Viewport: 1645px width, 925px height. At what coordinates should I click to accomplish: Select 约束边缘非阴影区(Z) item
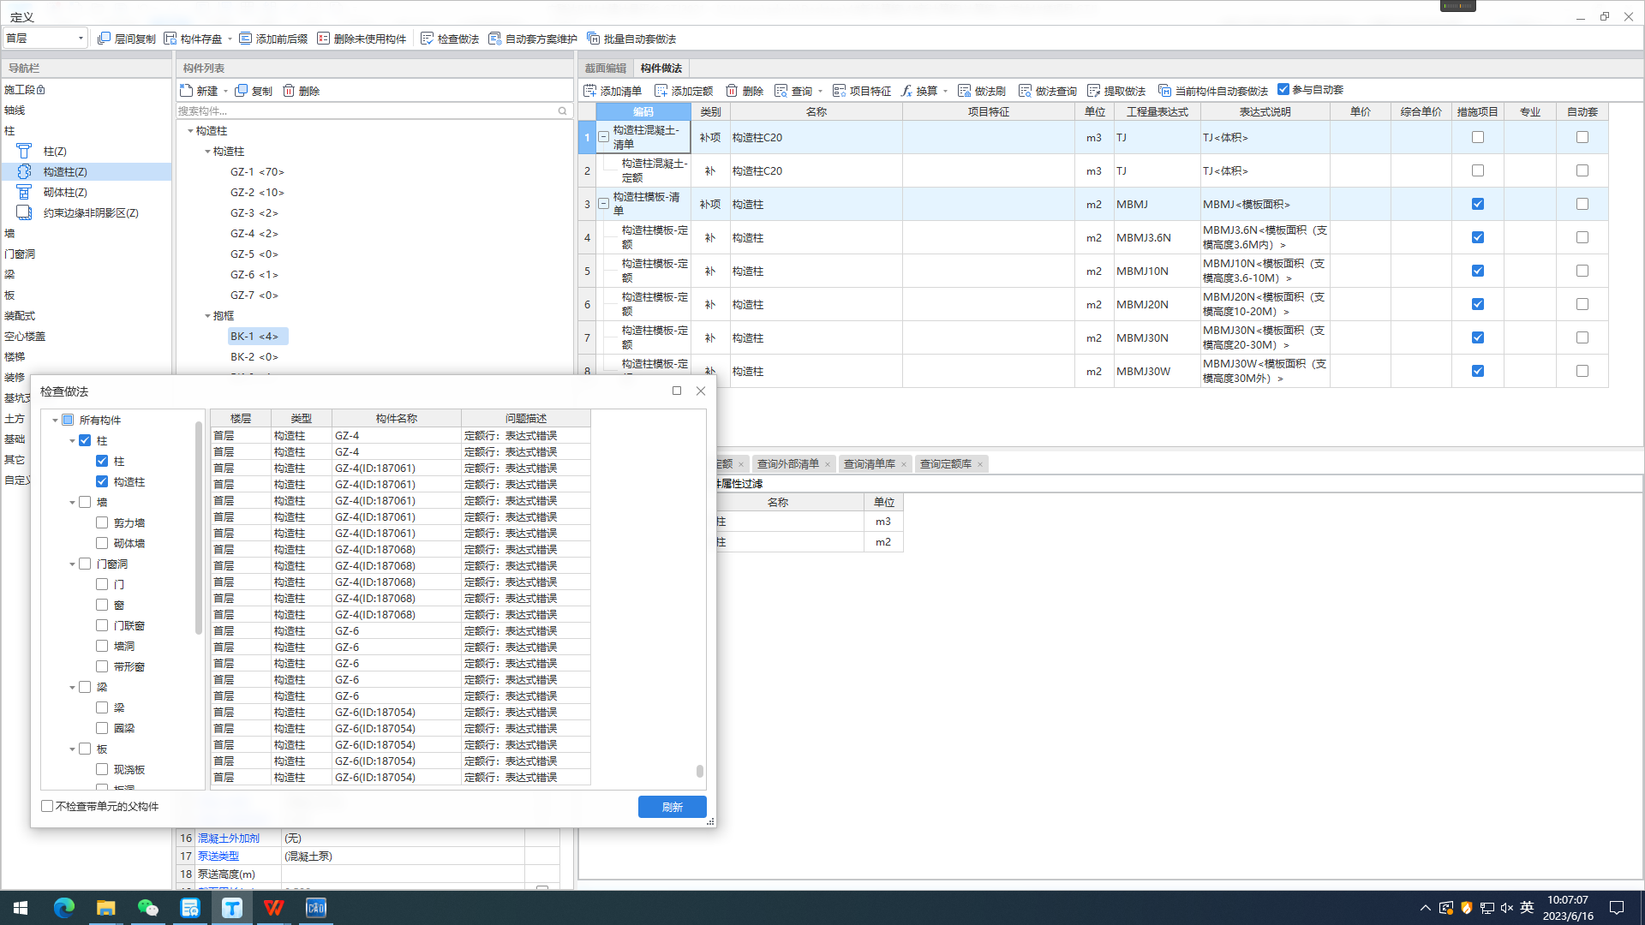coord(91,212)
